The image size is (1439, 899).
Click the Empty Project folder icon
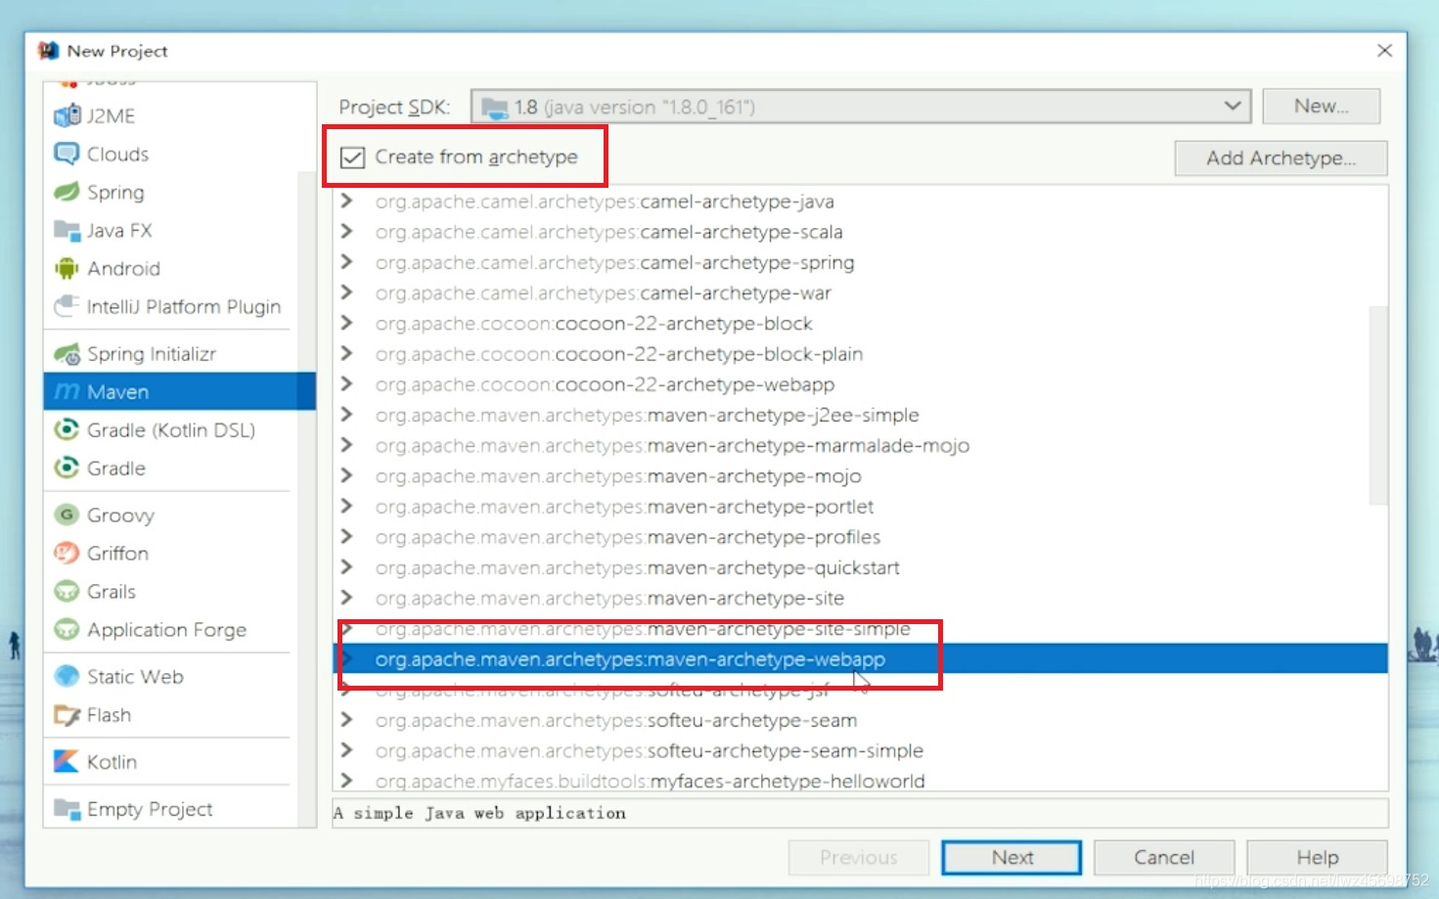(67, 808)
